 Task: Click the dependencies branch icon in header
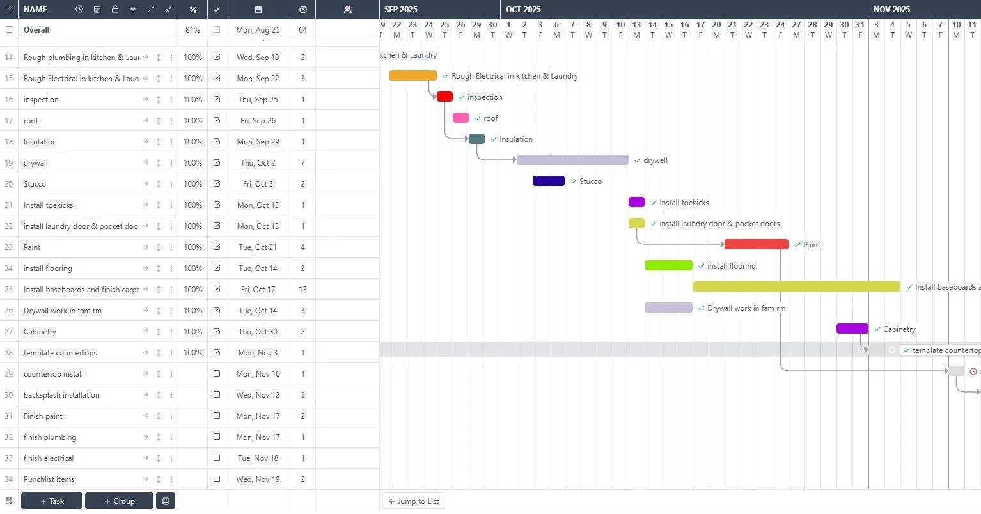click(133, 10)
